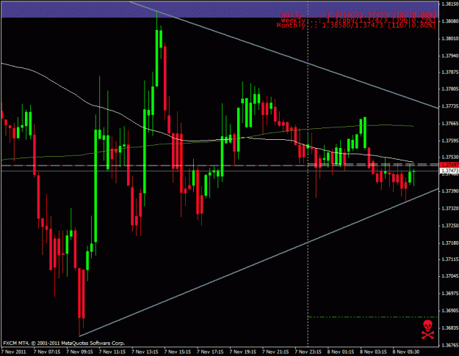Click the price label 1.36765

pyautogui.click(x=450, y=345)
